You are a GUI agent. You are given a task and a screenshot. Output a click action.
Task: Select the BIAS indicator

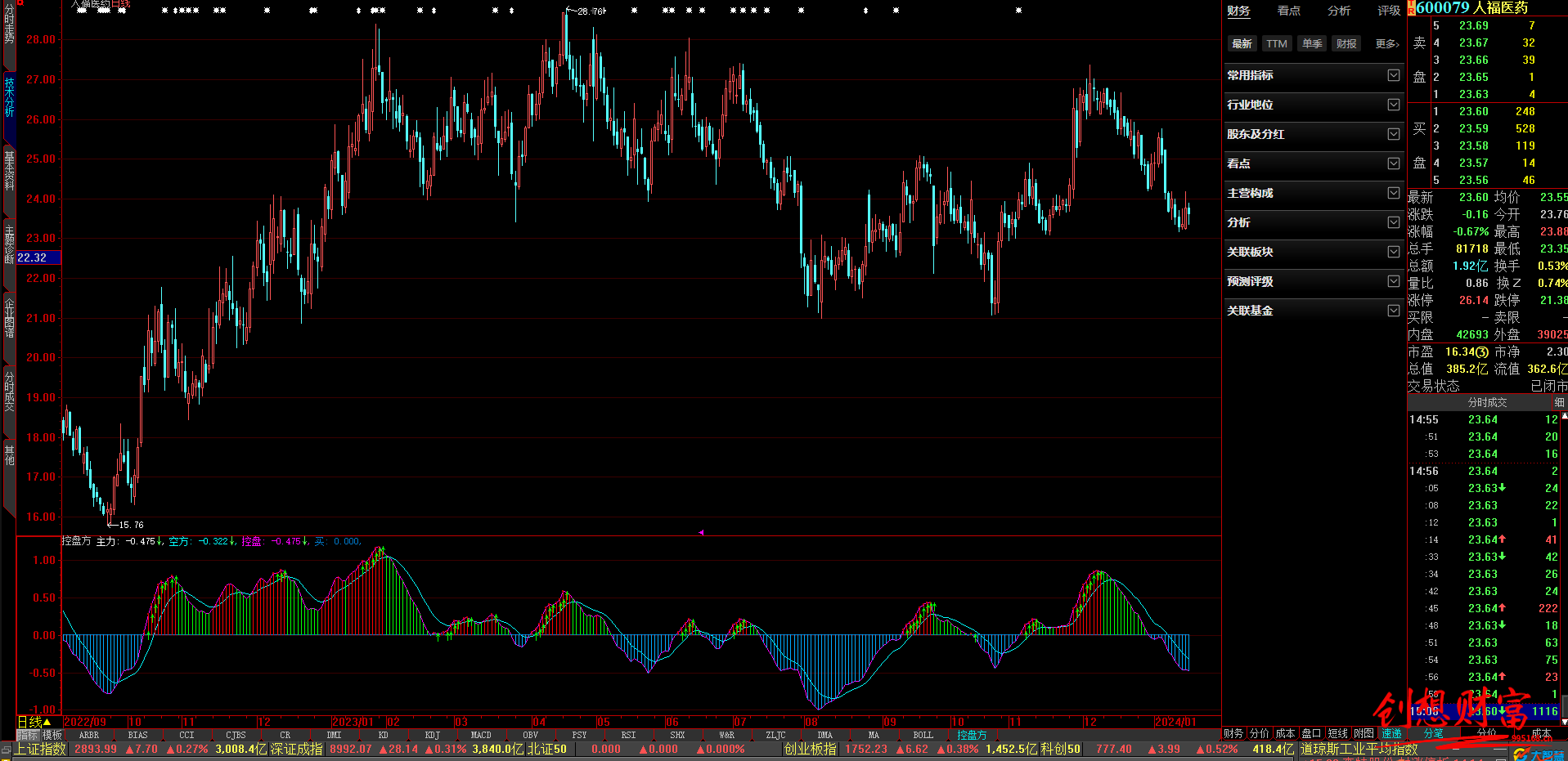[137, 735]
